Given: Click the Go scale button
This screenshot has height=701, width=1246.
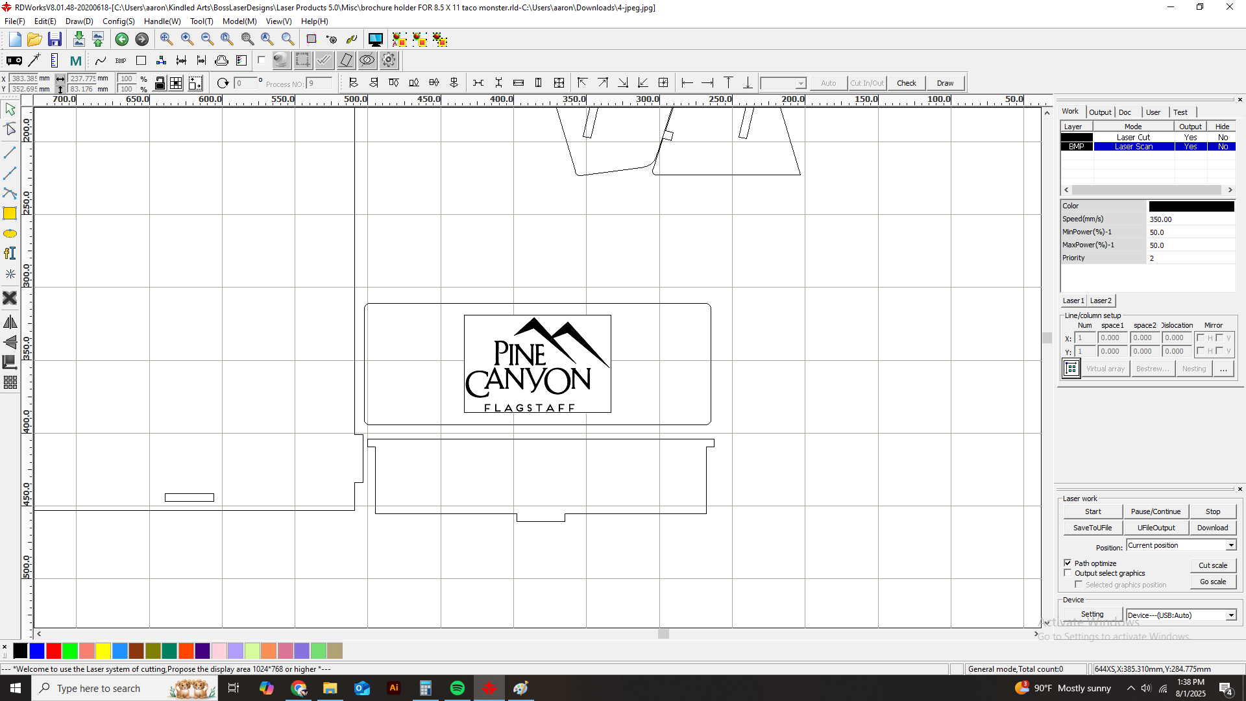Looking at the screenshot, I should [x=1213, y=582].
